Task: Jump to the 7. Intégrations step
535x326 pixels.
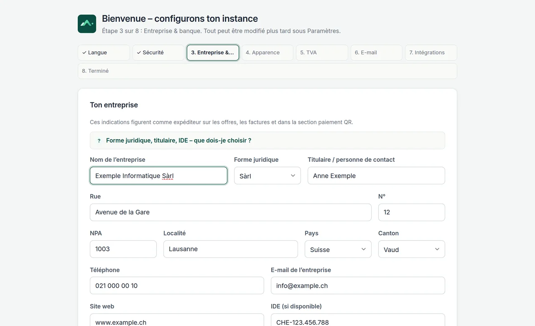Action: 431,53
